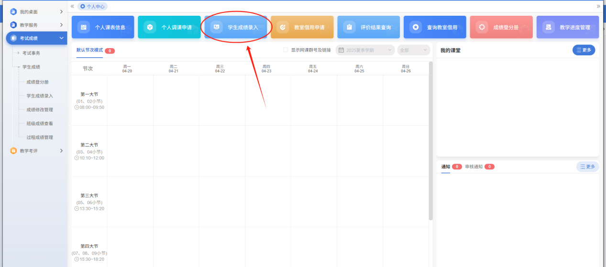Switch to the 审核通知 tab
Viewport: 606px width, 267px height.
[474, 166]
